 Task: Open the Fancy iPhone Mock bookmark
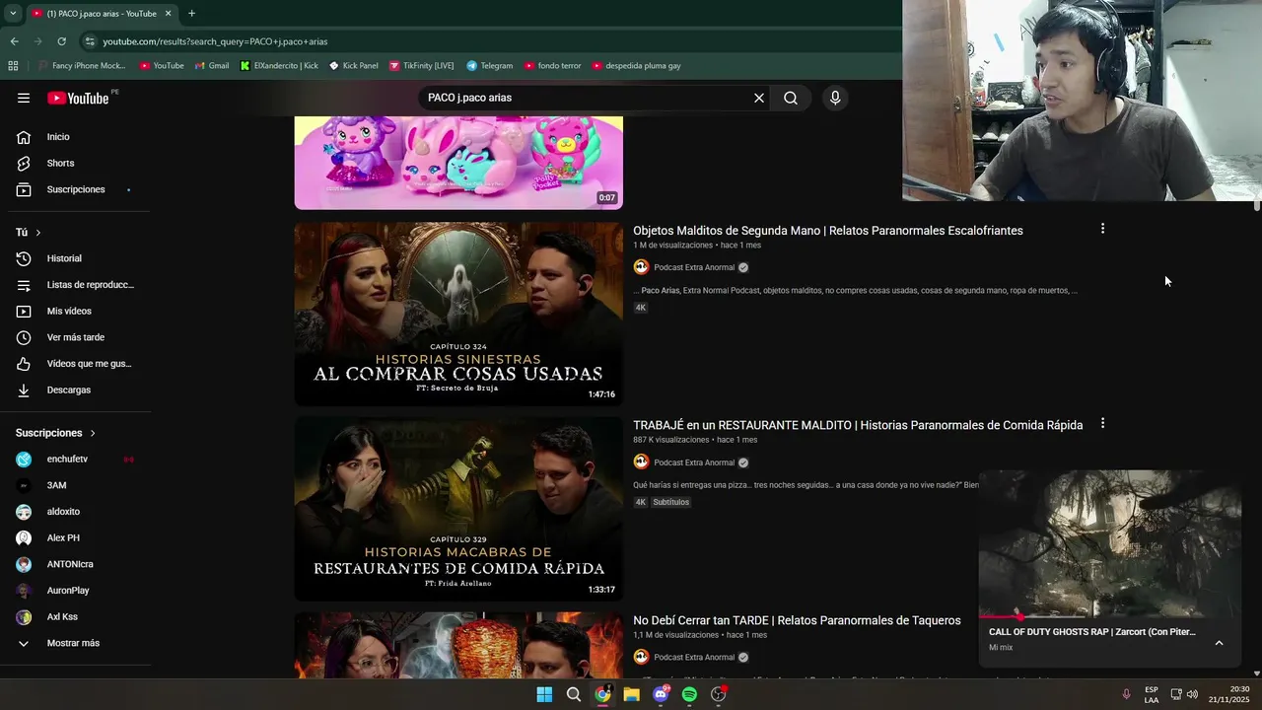81,66
